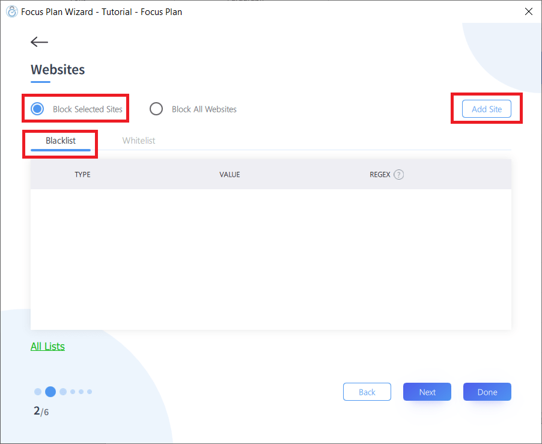This screenshot has height=444, width=542.
Task: Go to the next step with Next
Action: tap(427, 392)
